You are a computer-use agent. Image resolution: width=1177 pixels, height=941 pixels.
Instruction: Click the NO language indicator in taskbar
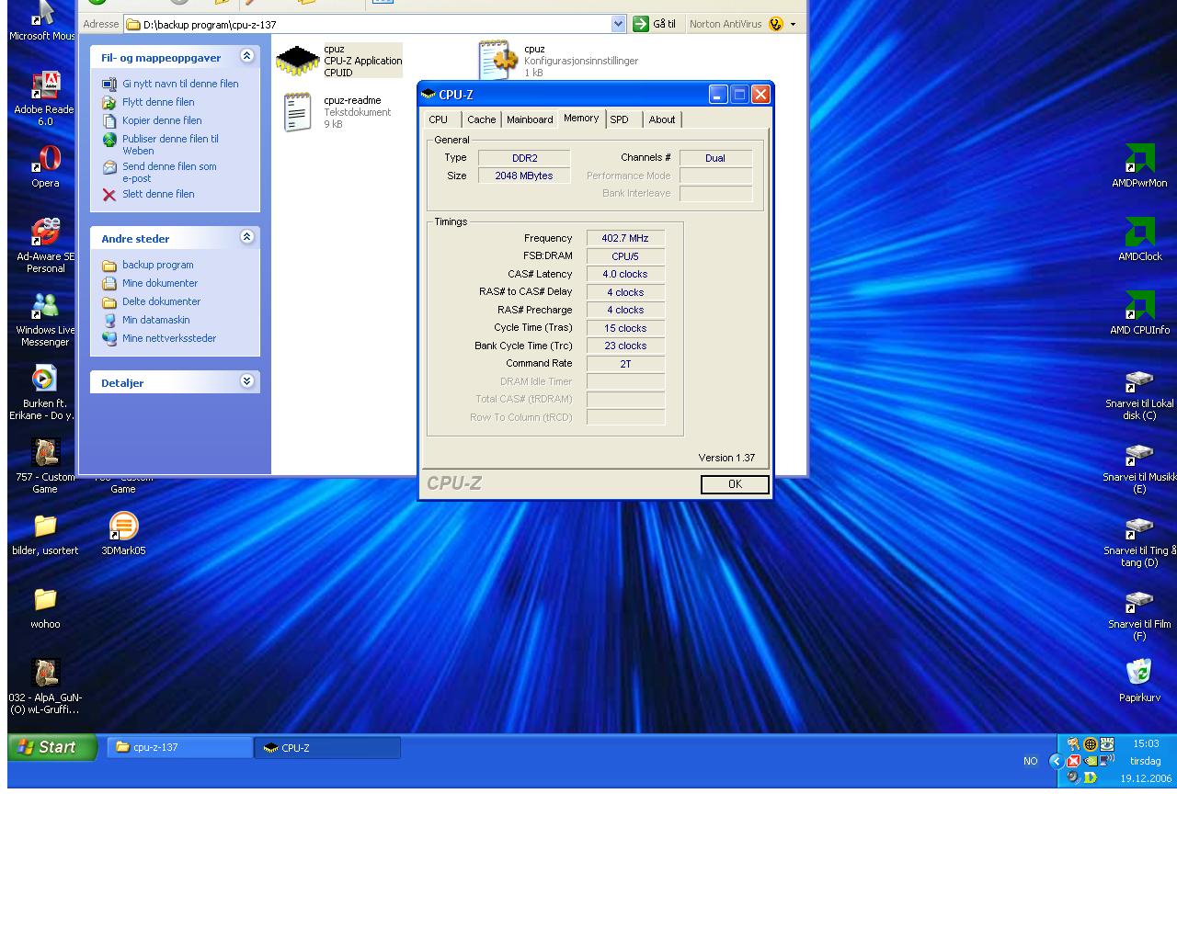tap(1030, 761)
